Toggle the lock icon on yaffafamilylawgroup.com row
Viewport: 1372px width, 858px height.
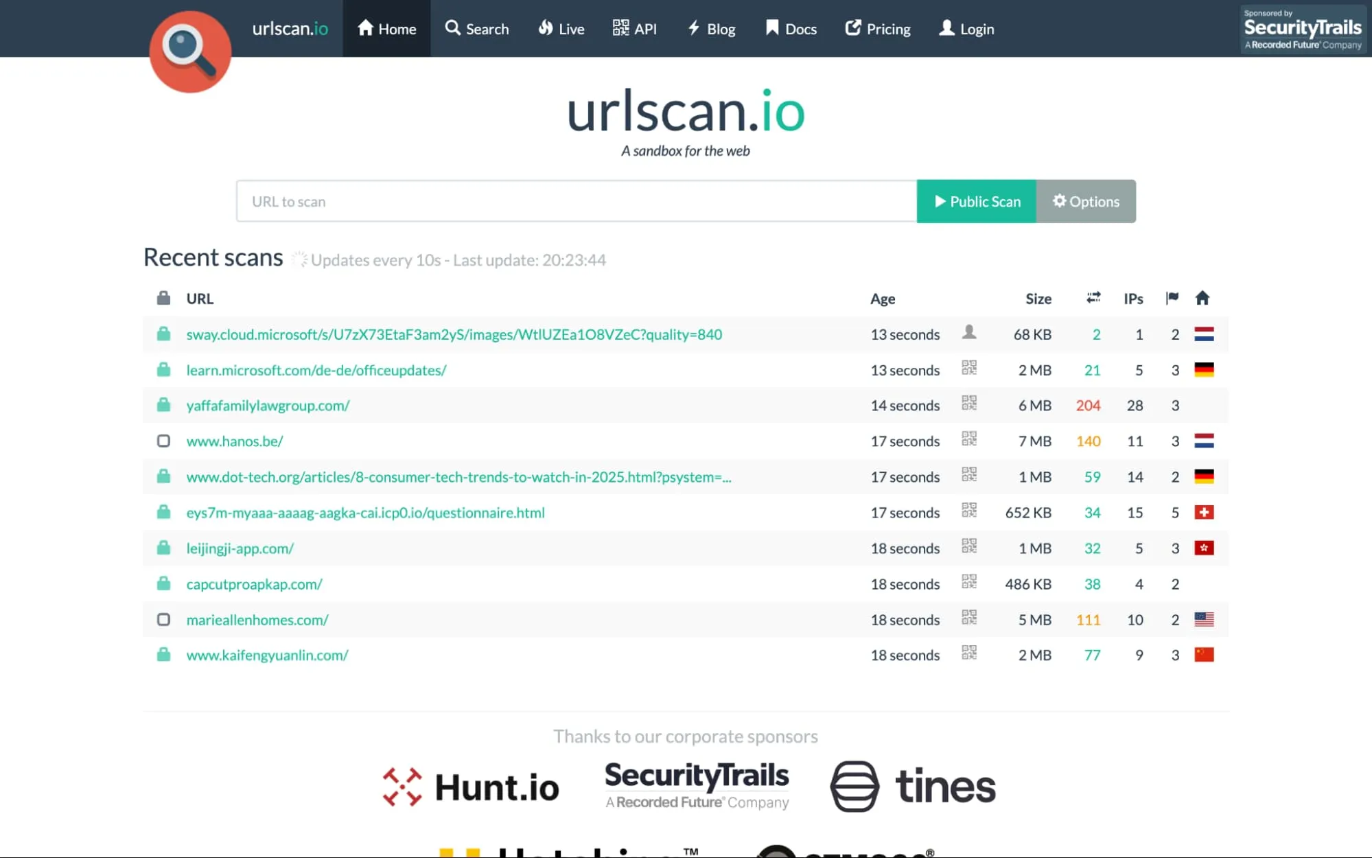pyautogui.click(x=163, y=405)
